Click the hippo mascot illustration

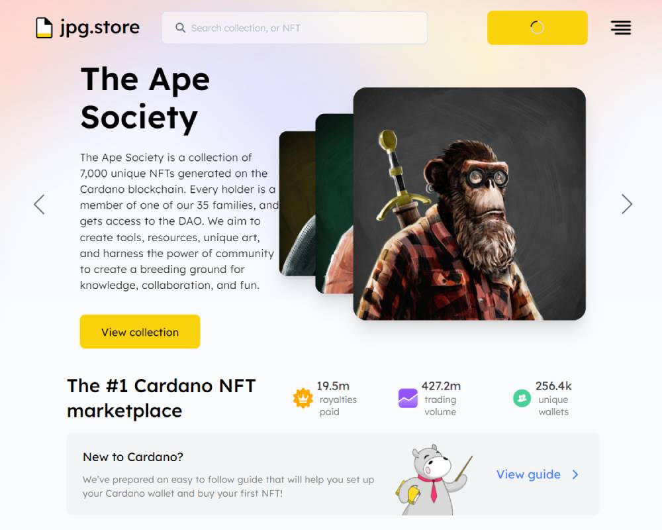coord(434,480)
